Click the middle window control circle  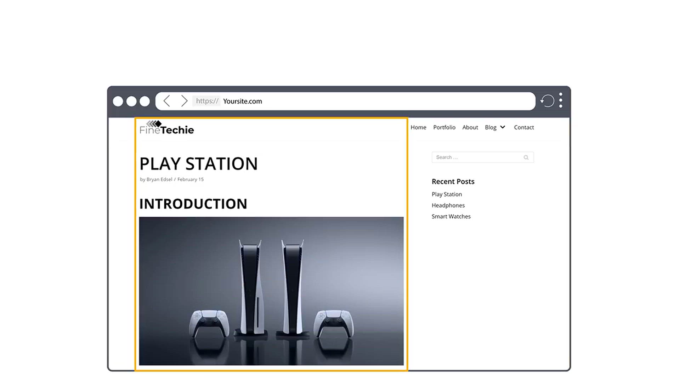pos(131,101)
